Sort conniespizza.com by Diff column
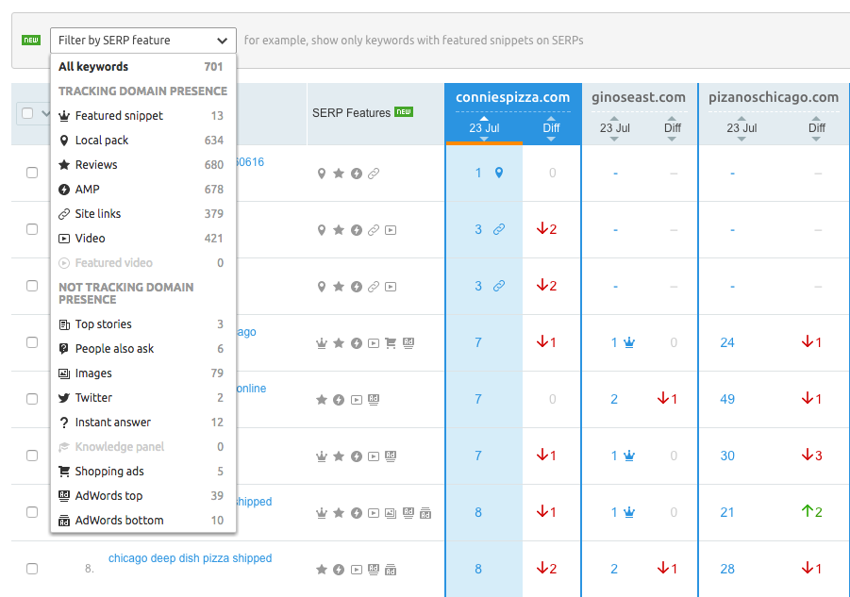 pos(551,128)
